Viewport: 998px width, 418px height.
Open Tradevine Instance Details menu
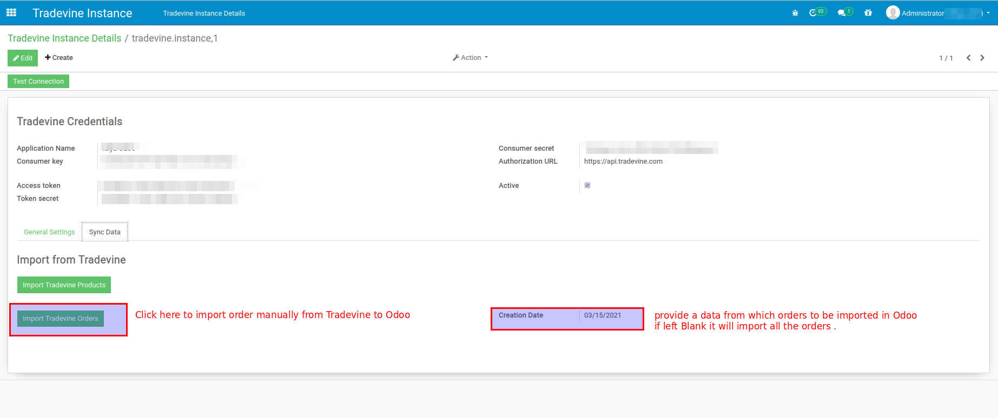click(x=204, y=13)
